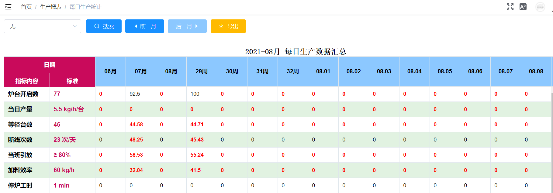This screenshot has height=193, width=553.
Task: Select the 32周 column header
Action: tap(293, 72)
